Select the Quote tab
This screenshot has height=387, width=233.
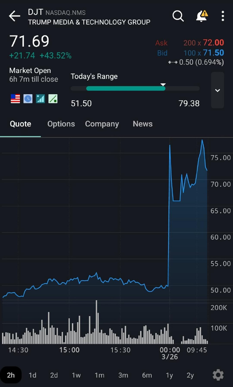[21, 124]
